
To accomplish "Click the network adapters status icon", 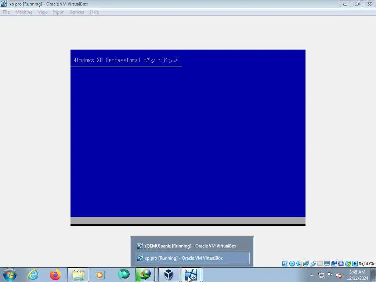I will tap(306, 264).
